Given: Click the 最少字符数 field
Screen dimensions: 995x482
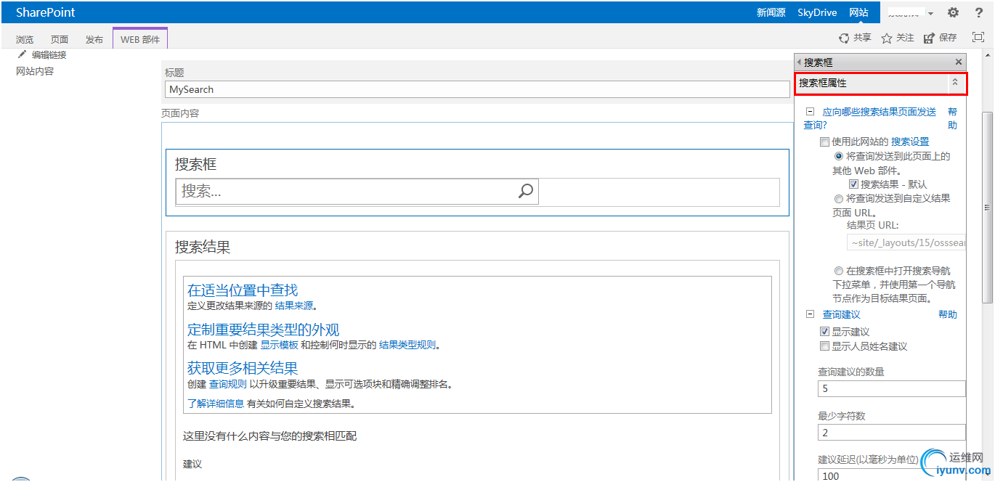Looking at the screenshot, I should point(892,433).
